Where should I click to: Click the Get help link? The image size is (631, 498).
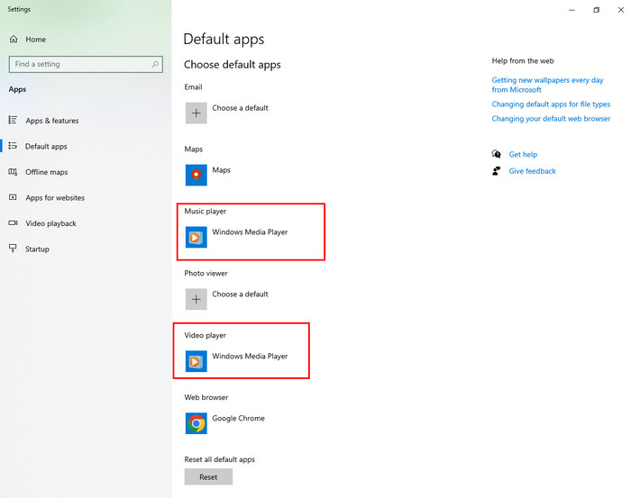point(522,155)
